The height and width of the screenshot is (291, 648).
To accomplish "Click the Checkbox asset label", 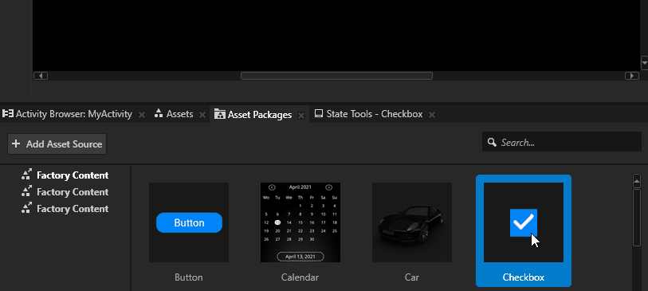I will [524, 277].
